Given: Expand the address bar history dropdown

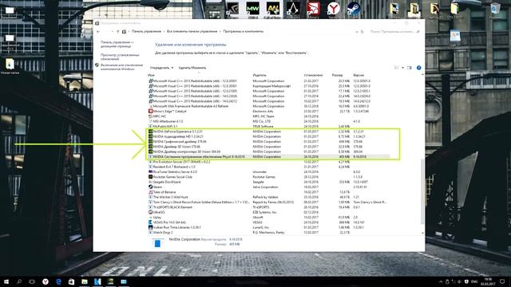Looking at the screenshot, I should coord(357,32).
